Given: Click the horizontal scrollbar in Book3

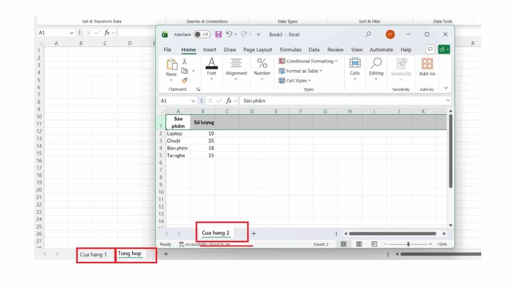Looking at the screenshot, I should tap(393, 234).
